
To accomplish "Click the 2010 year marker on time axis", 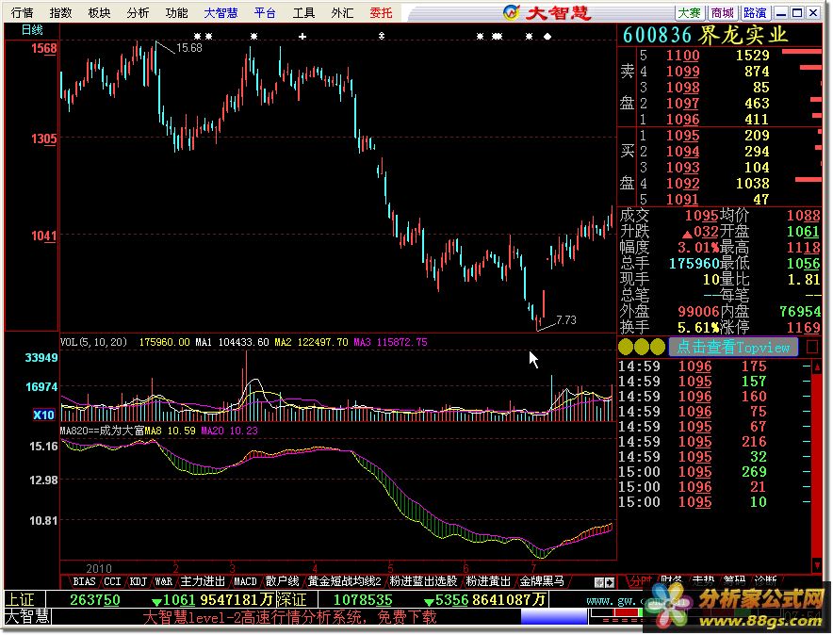I will pyautogui.click(x=99, y=568).
